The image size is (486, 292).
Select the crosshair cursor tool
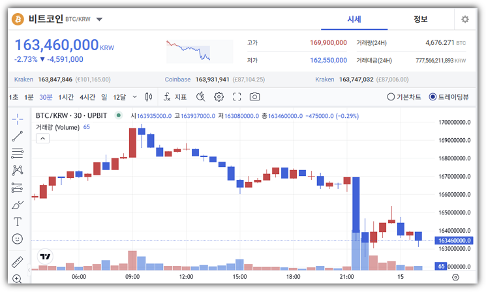point(18,119)
